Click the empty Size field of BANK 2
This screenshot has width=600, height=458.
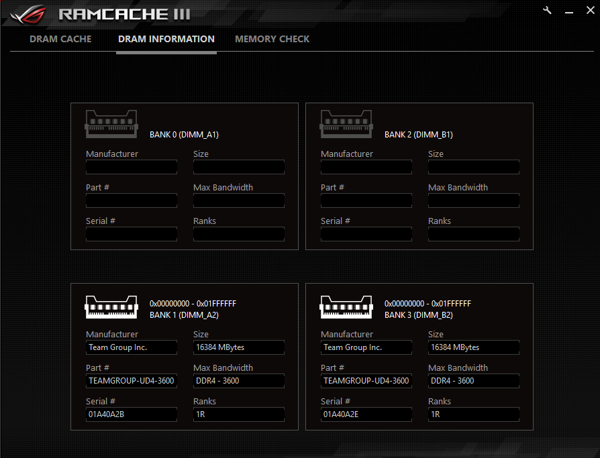coord(474,167)
